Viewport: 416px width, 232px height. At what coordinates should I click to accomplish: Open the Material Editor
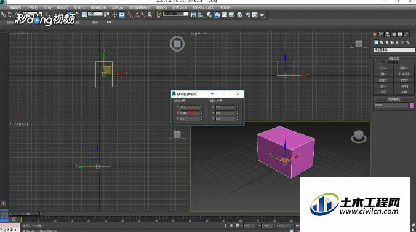(x=239, y=15)
